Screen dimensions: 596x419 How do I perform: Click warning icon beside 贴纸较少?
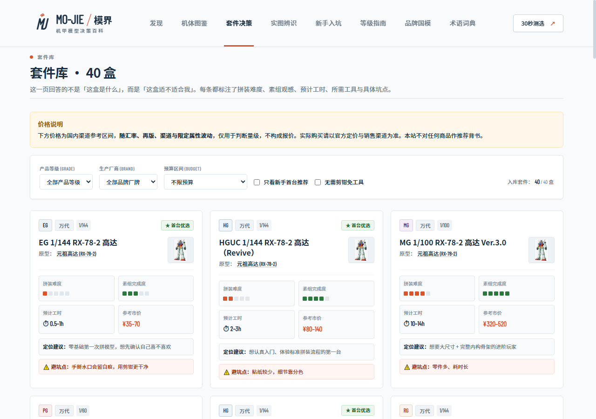[227, 372]
